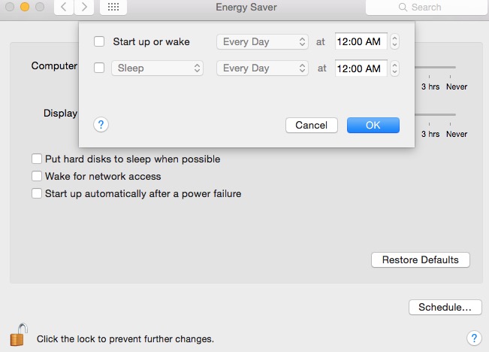Image resolution: width=489 pixels, height=352 pixels.
Task: Step the start up or wake time
Action: tap(395, 41)
